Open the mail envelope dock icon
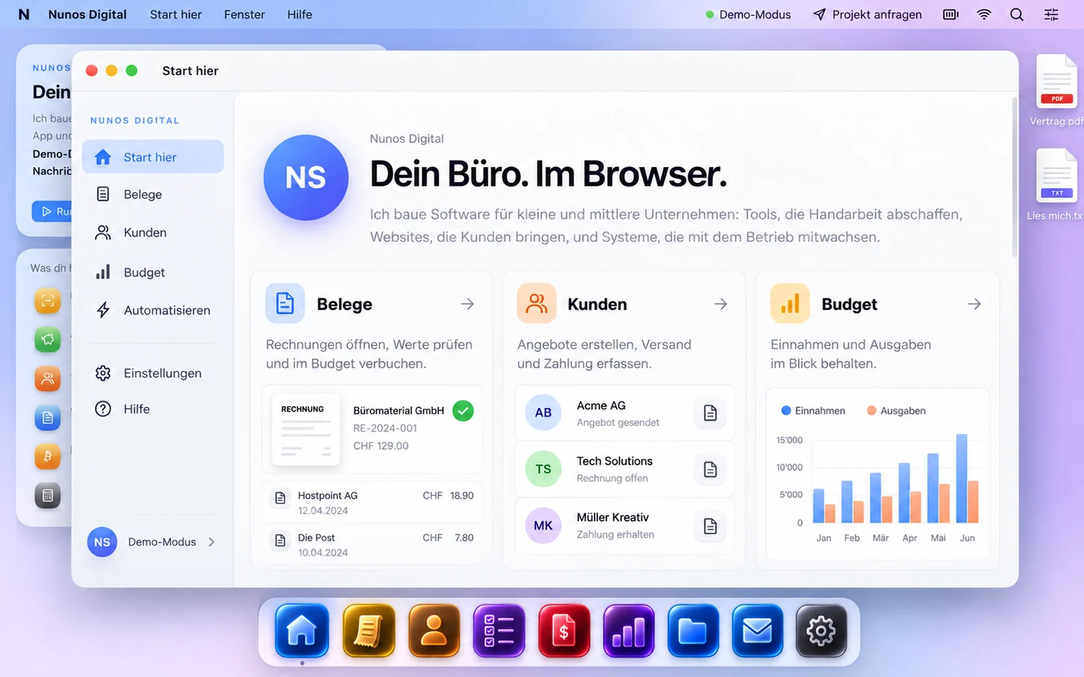1084x677 pixels. (757, 630)
